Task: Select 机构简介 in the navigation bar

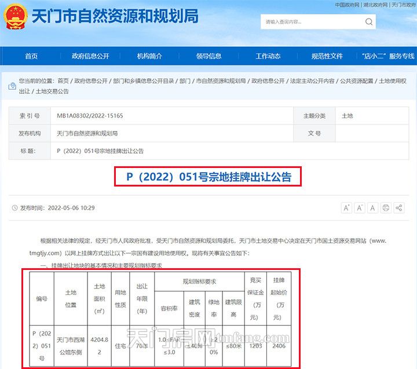Action: coord(149,56)
